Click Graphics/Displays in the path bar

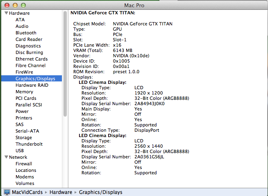click(101, 192)
